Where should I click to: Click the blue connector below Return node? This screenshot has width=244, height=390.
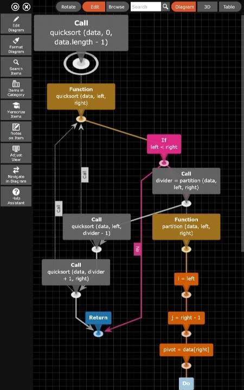[x=98, y=334]
